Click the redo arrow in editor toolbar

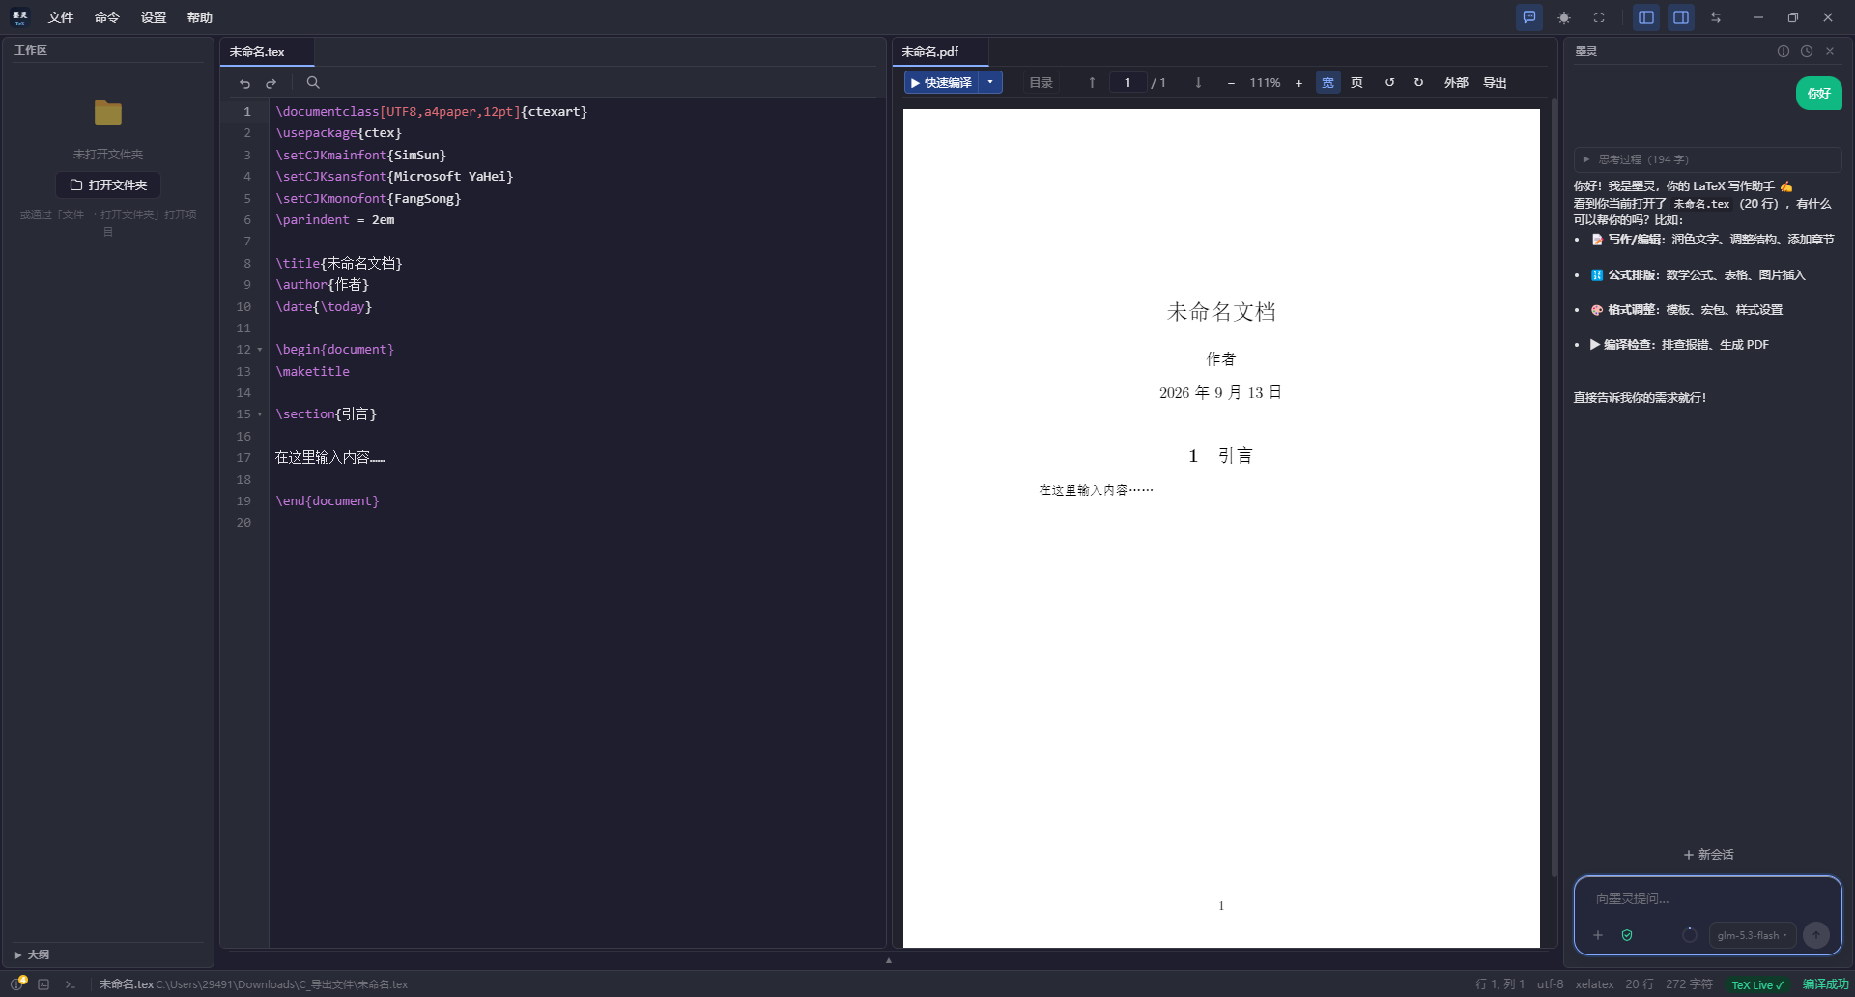pos(271,83)
